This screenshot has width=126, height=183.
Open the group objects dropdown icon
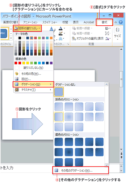pos(108,33)
